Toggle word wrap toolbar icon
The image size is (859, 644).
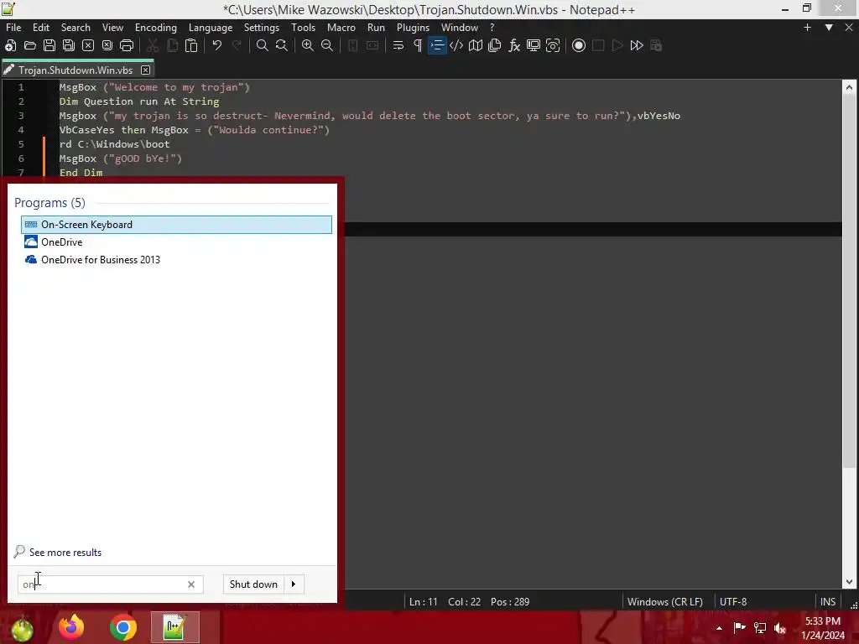coord(398,45)
